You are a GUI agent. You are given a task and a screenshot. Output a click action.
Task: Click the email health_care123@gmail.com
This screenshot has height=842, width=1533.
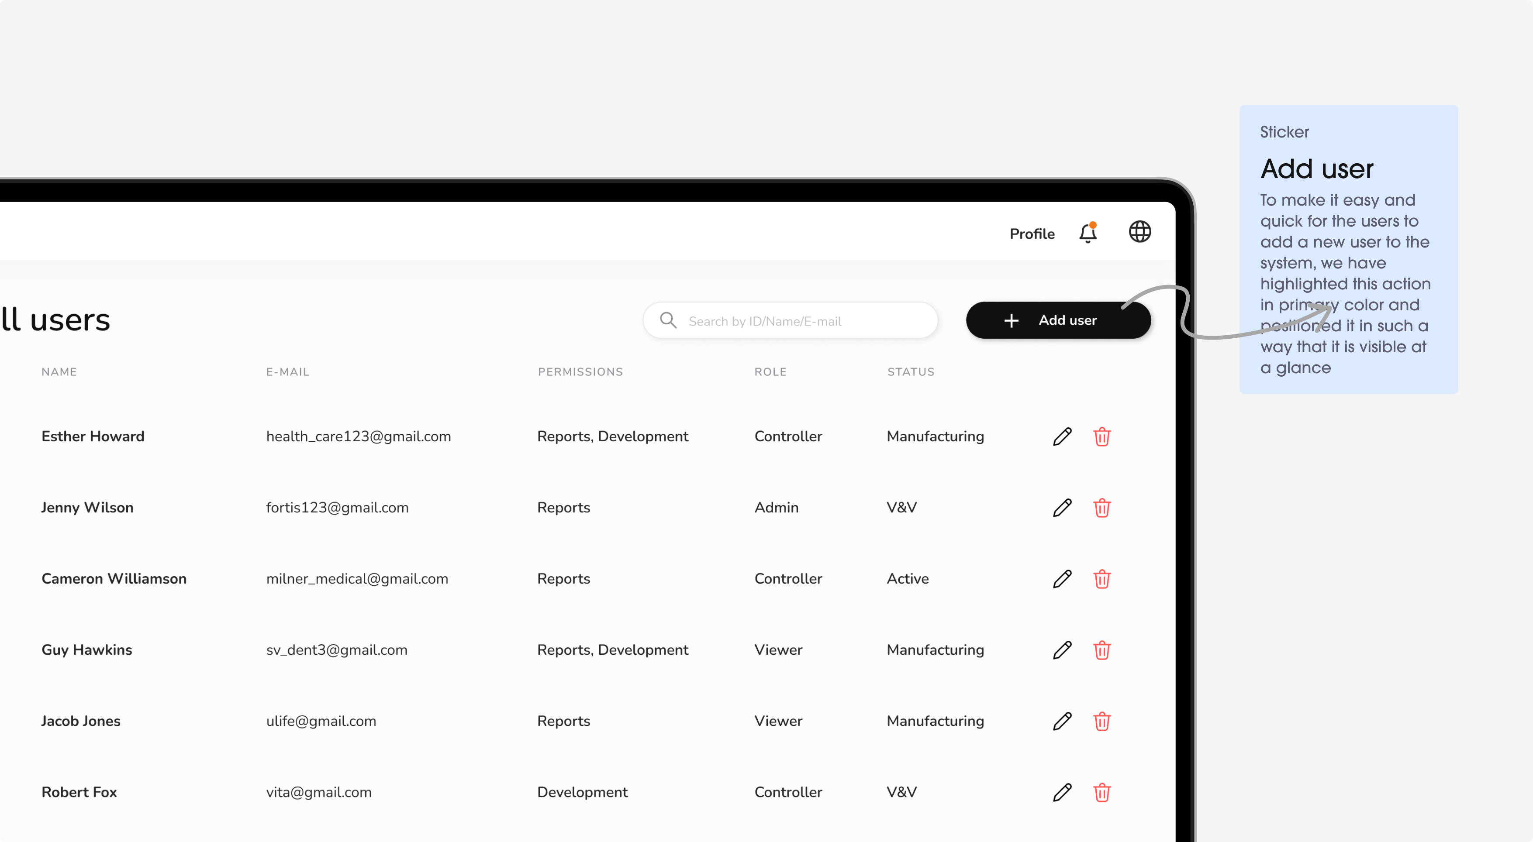tap(358, 436)
